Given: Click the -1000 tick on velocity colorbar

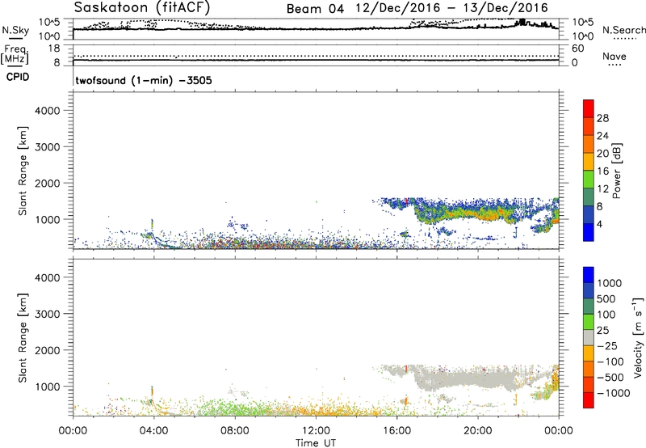Looking at the screenshot, I should coord(613,393).
